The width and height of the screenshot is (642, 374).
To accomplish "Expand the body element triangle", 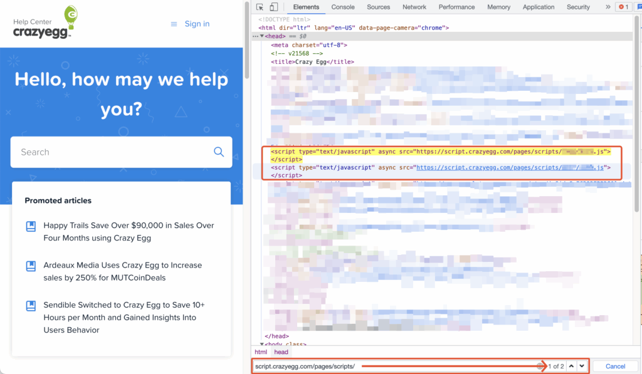I will pos(262,344).
